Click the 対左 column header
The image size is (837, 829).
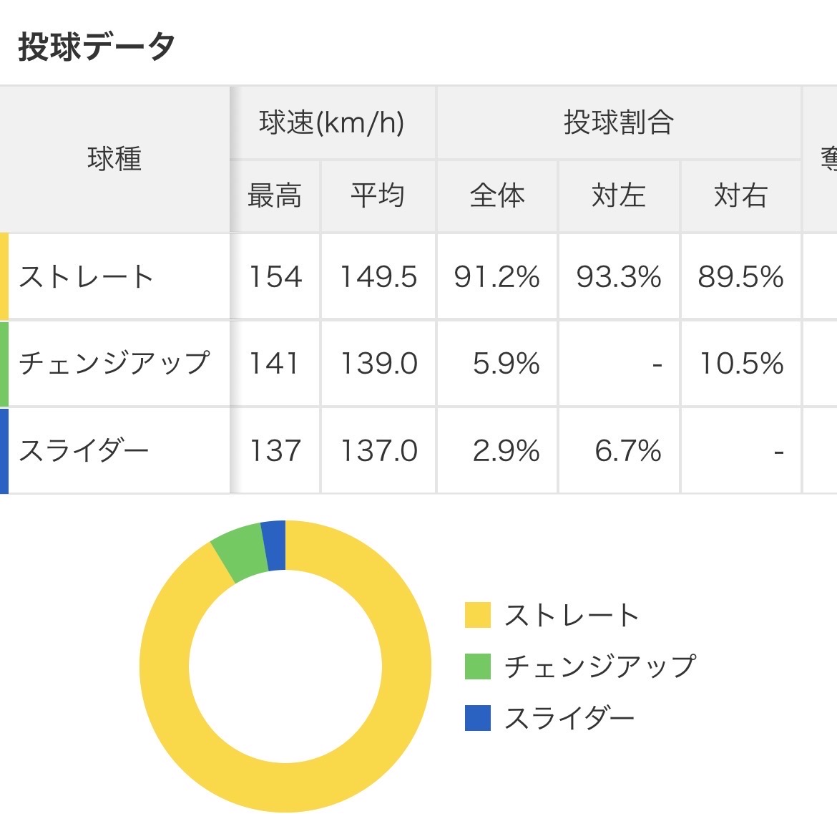[x=619, y=195]
